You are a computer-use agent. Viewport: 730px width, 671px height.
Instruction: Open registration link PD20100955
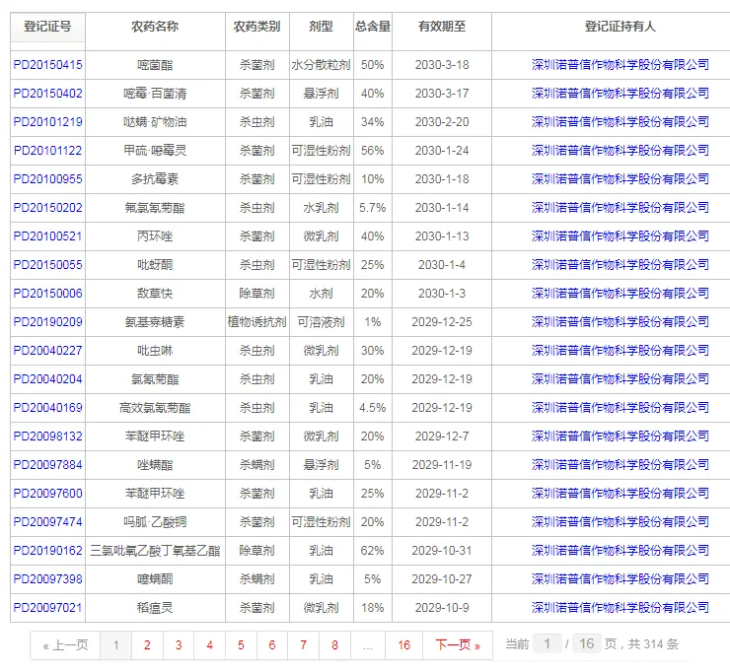[x=48, y=179]
